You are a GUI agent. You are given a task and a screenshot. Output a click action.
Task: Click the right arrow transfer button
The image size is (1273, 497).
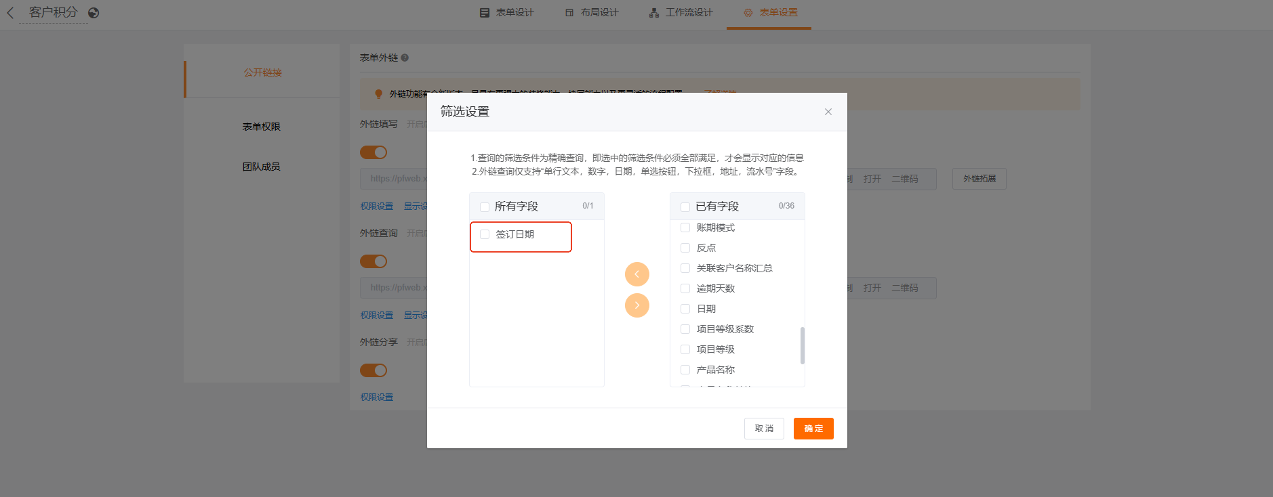coord(636,305)
